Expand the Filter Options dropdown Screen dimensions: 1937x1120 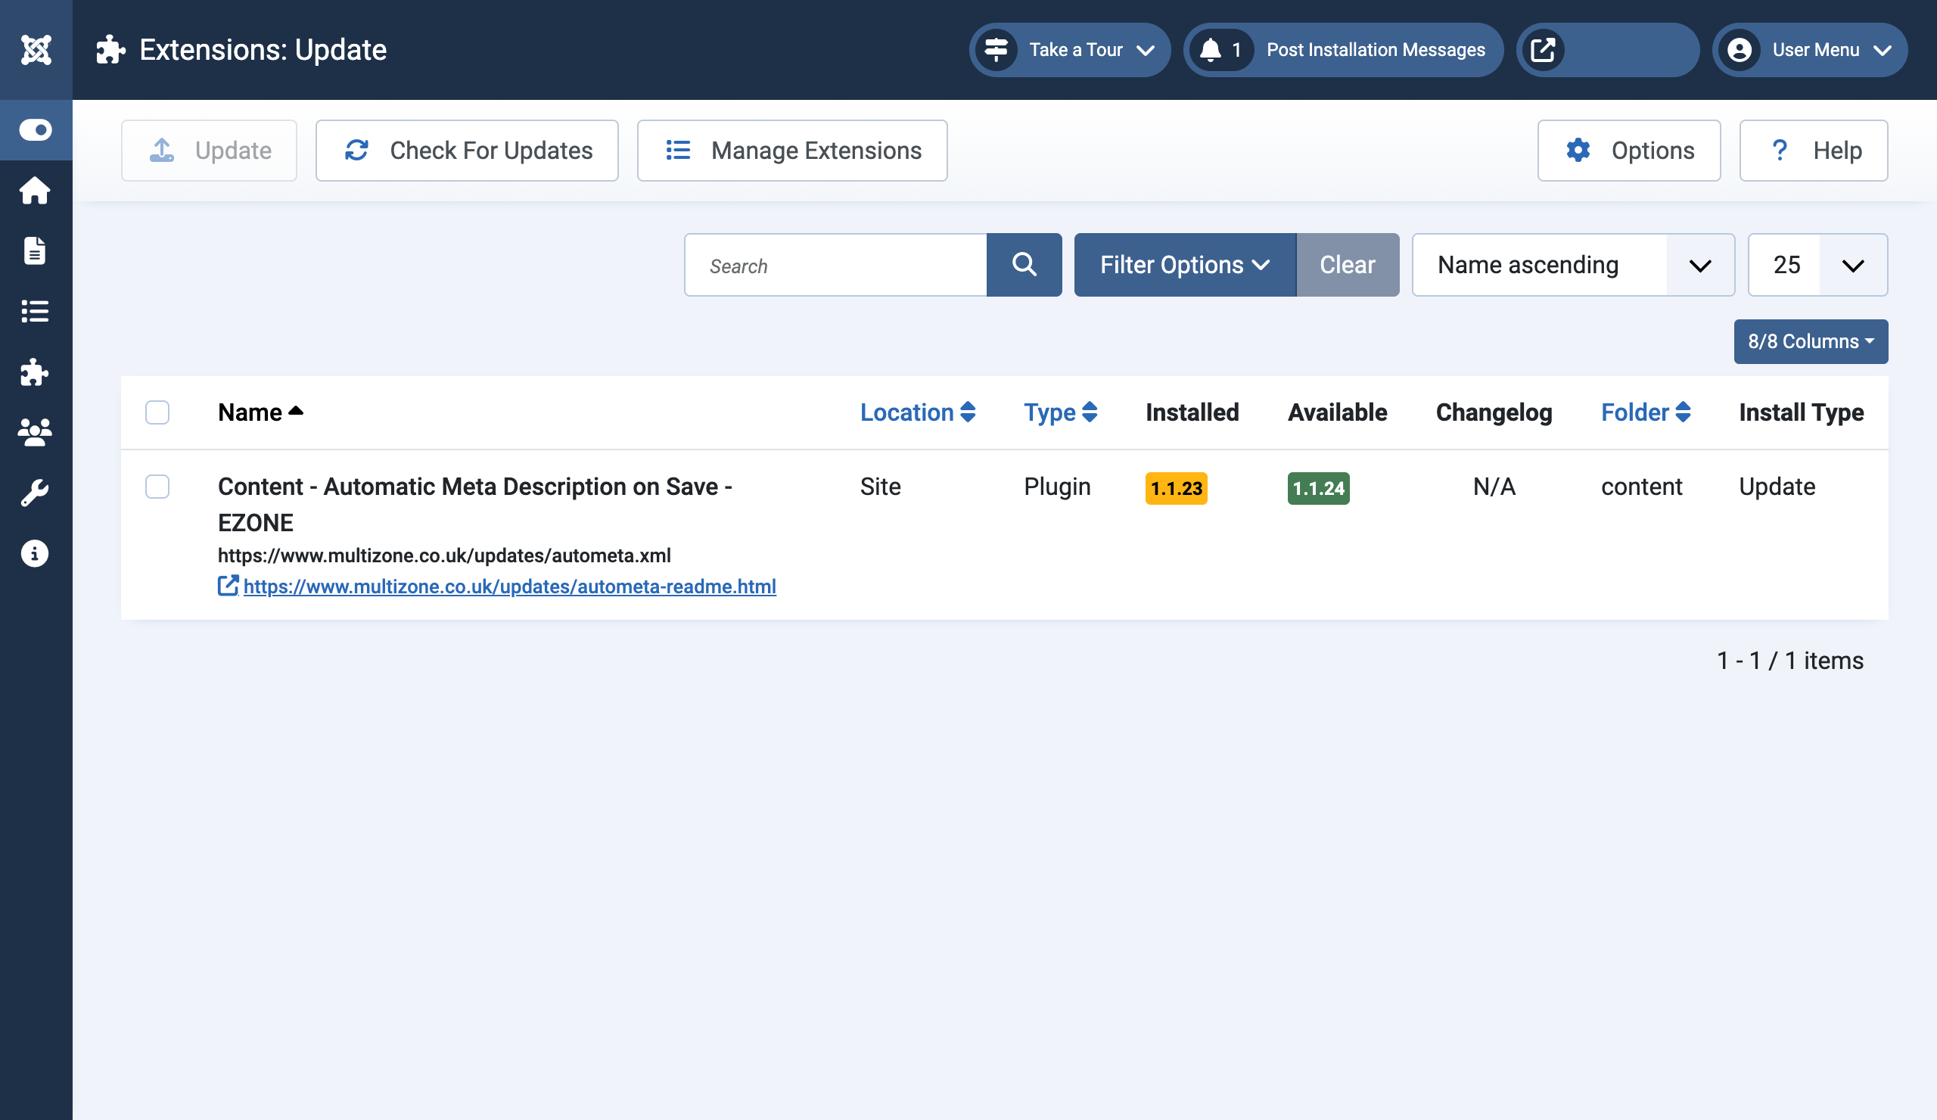click(1184, 265)
